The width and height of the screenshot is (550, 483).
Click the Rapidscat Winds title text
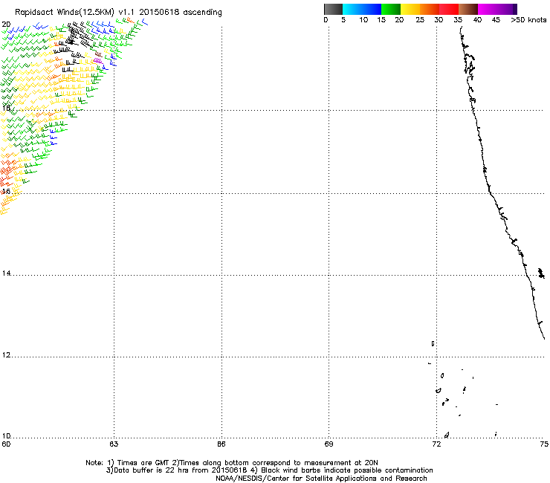coord(118,13)
